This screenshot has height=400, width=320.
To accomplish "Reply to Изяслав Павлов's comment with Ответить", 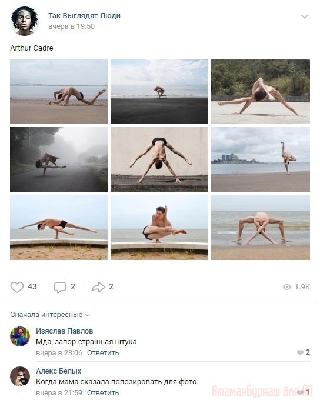I will (x=103, y=353).
